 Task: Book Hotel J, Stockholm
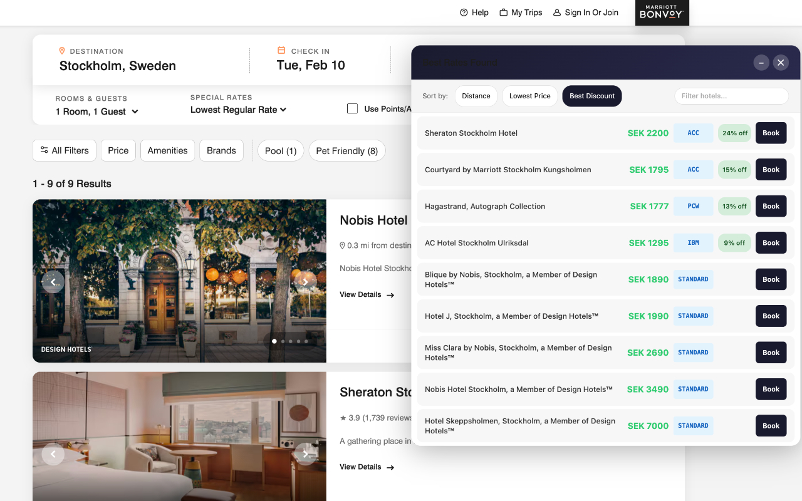click(x=771, y=316)
